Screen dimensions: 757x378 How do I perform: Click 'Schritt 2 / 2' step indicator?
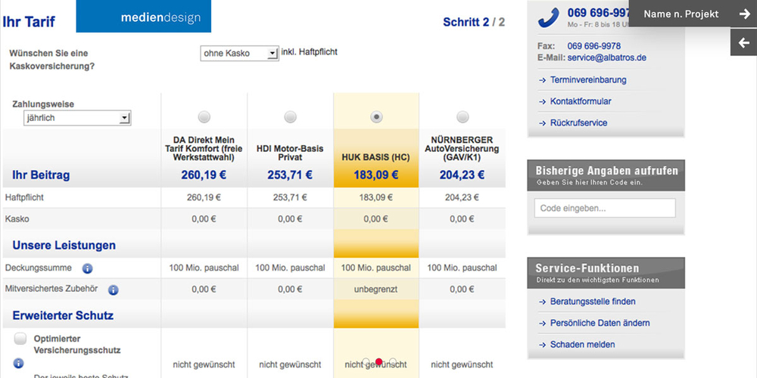tap(474, 22)
